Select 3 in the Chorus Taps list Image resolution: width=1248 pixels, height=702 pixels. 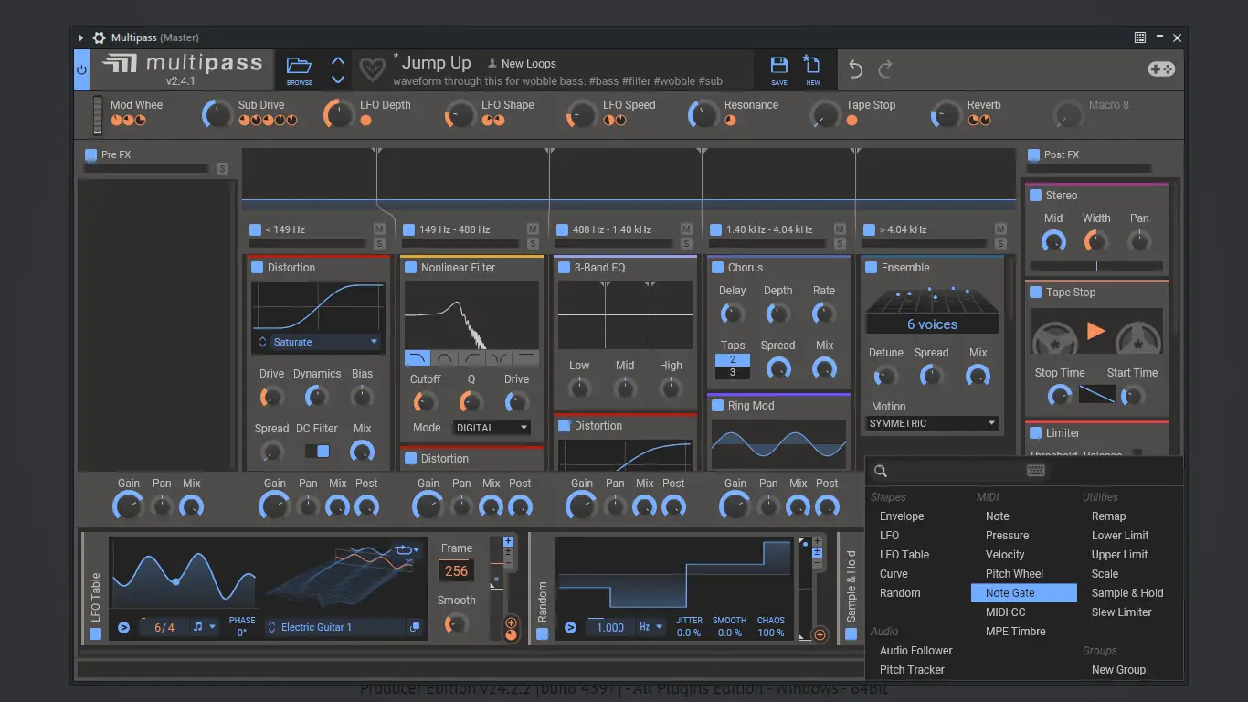tap(733, 372)
